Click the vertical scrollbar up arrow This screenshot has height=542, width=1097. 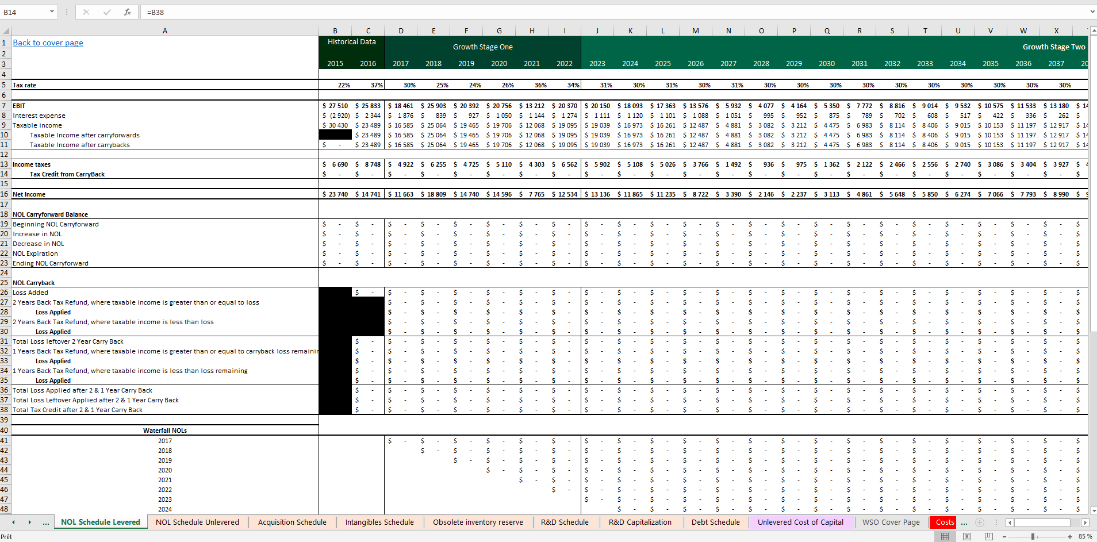tap(1093, 30)
